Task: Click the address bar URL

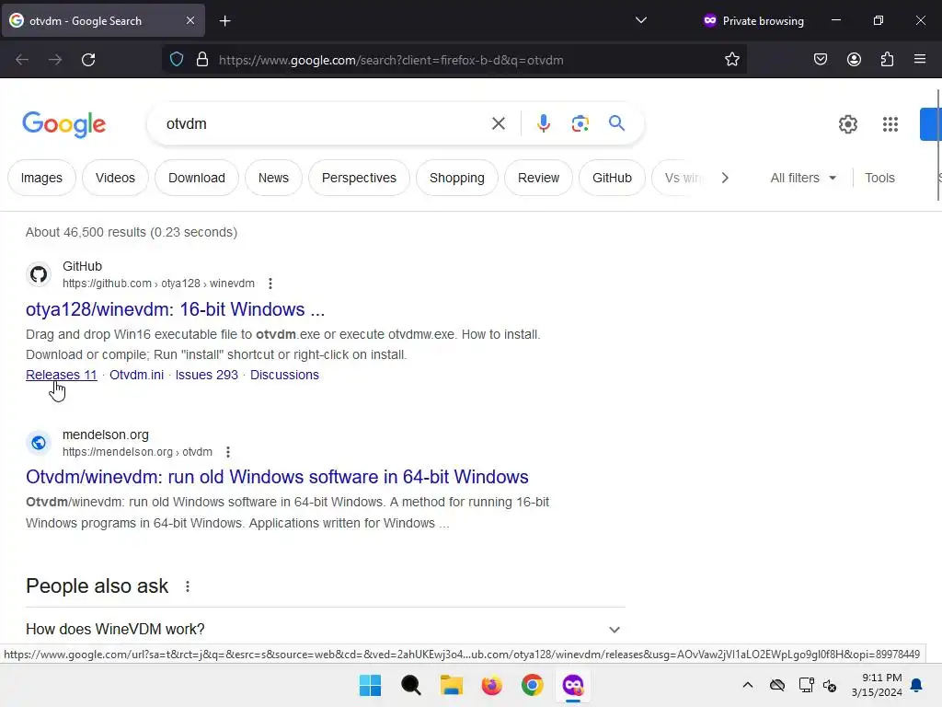Action: (391, 60)
